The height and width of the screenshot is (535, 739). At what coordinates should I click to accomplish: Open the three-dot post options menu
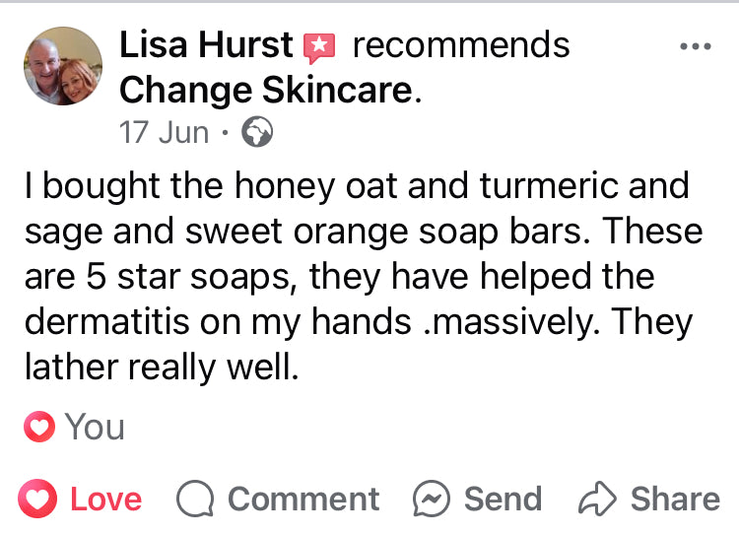696,46
